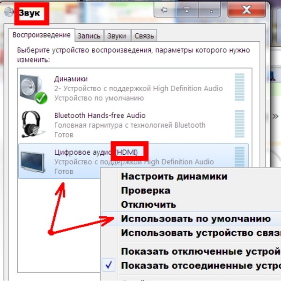Image resolution: width=281 pixels, height=281 pixels.
Task: Open the Связь tab
Action: pos(144,36)
